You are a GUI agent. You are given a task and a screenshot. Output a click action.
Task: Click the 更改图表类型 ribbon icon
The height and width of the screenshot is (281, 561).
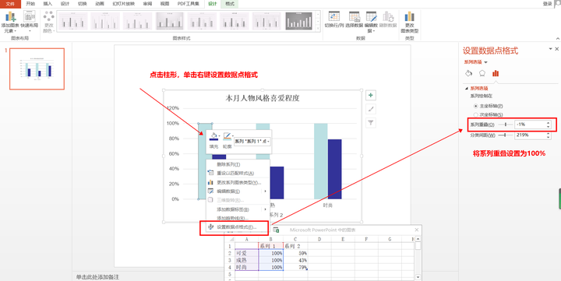pyautogui.click(x=409, y=22)
